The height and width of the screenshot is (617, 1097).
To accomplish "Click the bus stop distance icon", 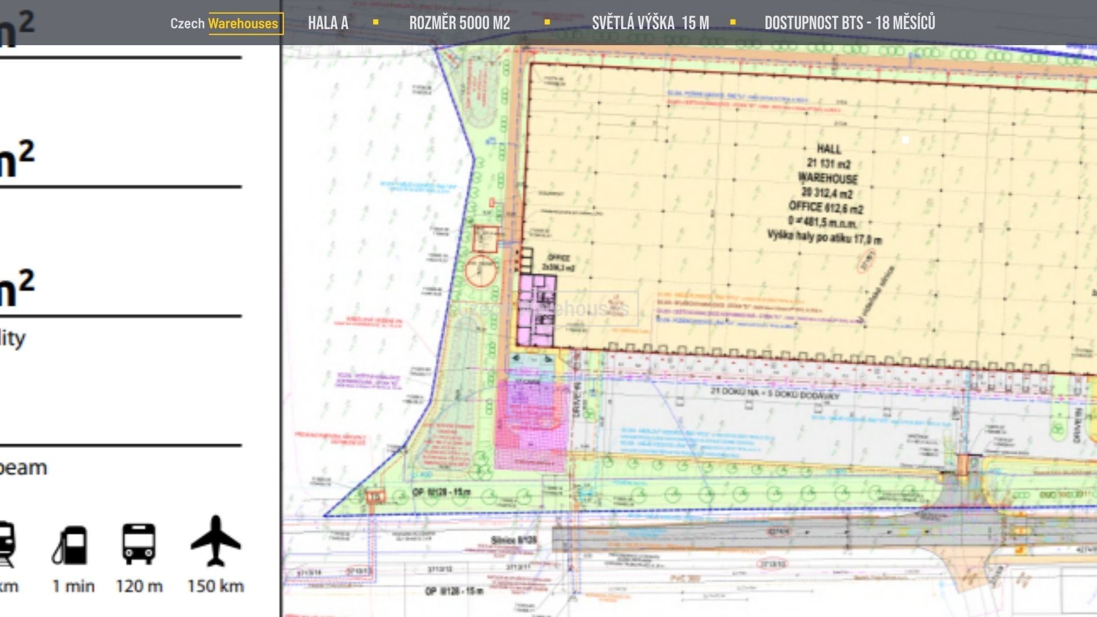I will tap(138, 544).
